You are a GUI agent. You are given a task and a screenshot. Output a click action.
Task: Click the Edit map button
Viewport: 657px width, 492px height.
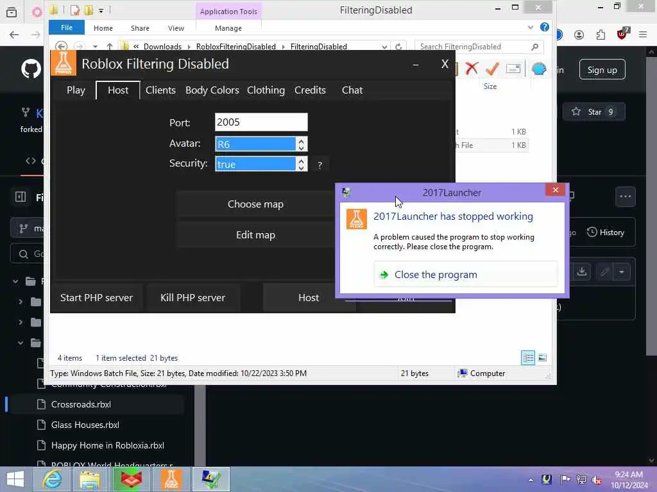click(255, 235)
